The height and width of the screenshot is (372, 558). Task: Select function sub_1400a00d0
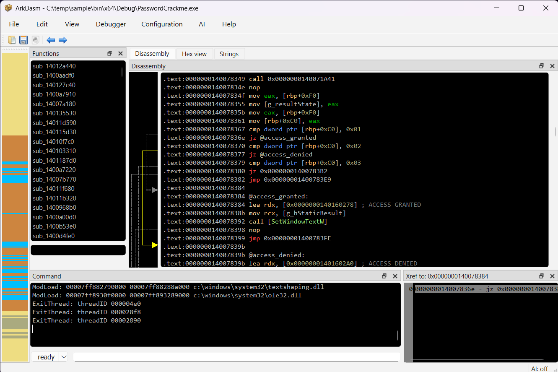tap(55, 217)
